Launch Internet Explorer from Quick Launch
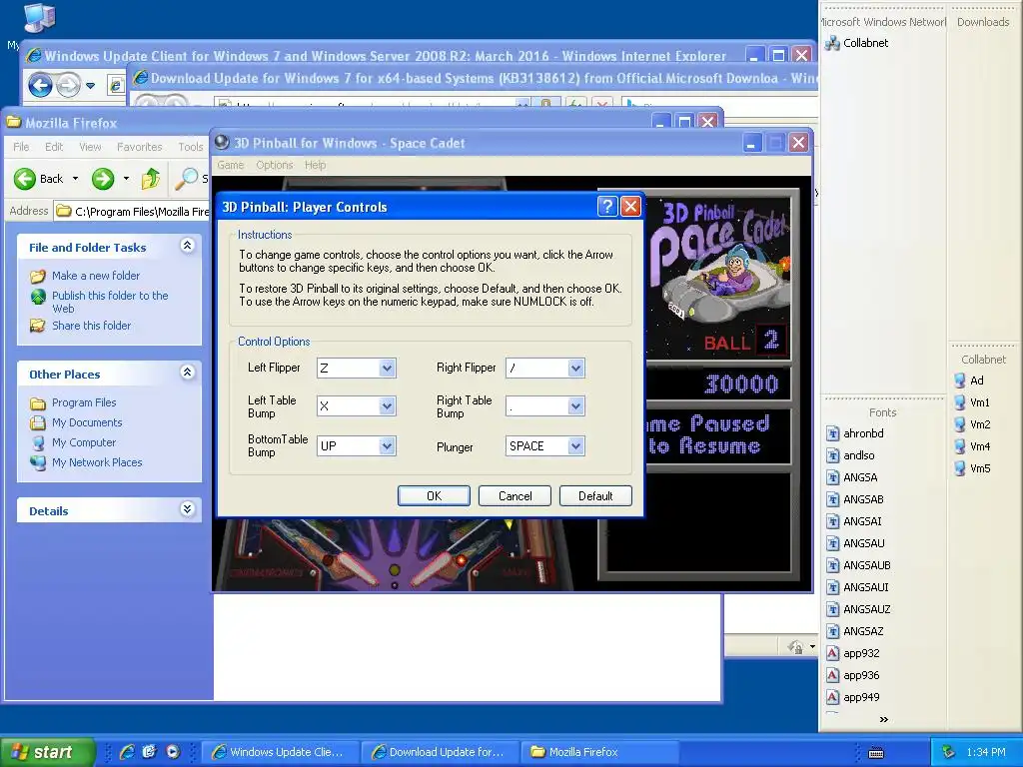1023x767 pixels. [127, 752]
